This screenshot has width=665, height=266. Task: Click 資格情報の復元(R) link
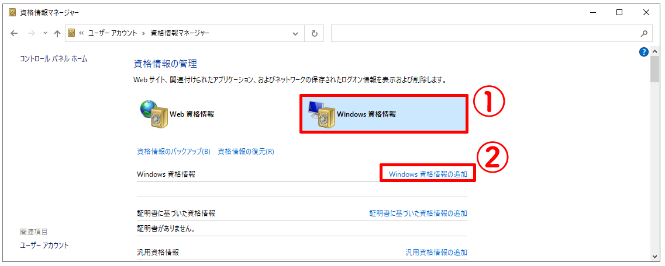pos(246,152)
